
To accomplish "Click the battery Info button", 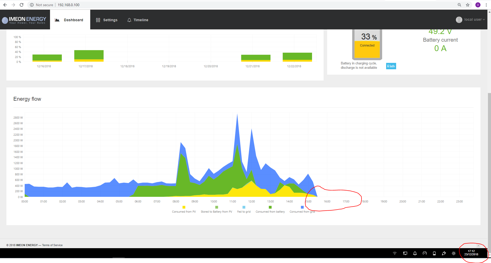I will [391, 66].
